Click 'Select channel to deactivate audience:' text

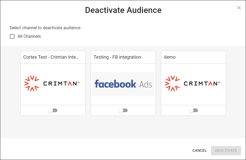[45, 28]
